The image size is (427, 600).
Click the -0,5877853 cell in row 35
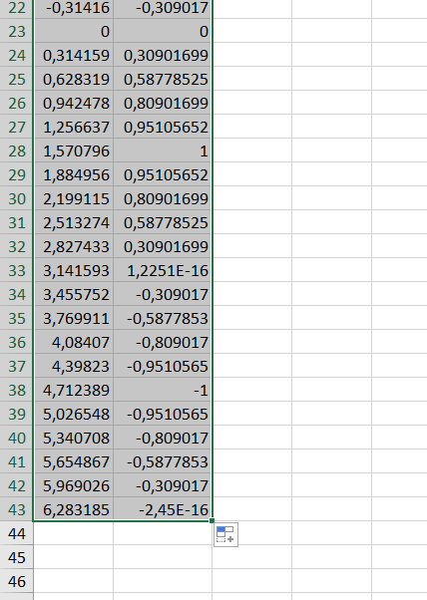(x=163, y=318)
